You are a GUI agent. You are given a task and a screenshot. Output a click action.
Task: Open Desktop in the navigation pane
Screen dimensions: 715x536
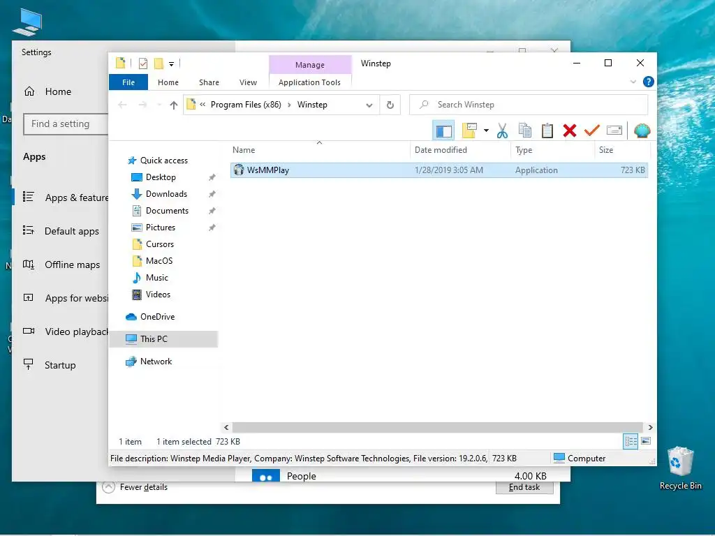[x=161, y=177]
